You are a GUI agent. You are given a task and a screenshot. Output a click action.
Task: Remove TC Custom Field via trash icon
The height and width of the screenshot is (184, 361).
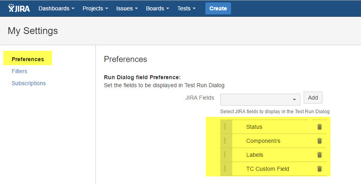click(319, 169)
